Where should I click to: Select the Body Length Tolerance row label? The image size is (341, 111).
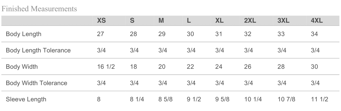tap(38, 51)
